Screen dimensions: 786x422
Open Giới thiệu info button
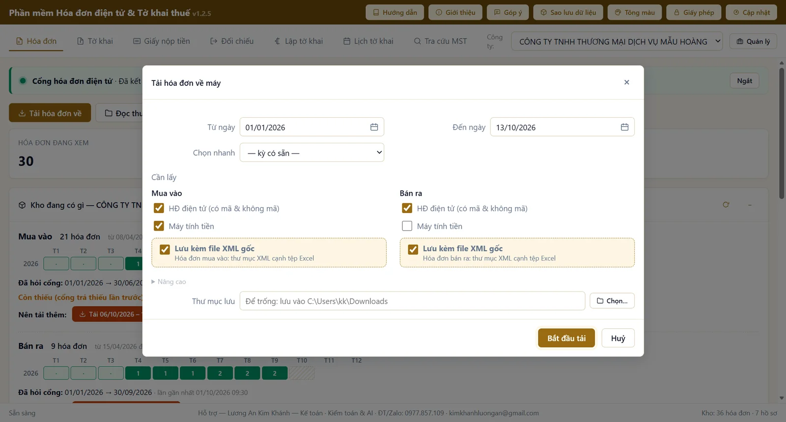[x=455, y=12]
